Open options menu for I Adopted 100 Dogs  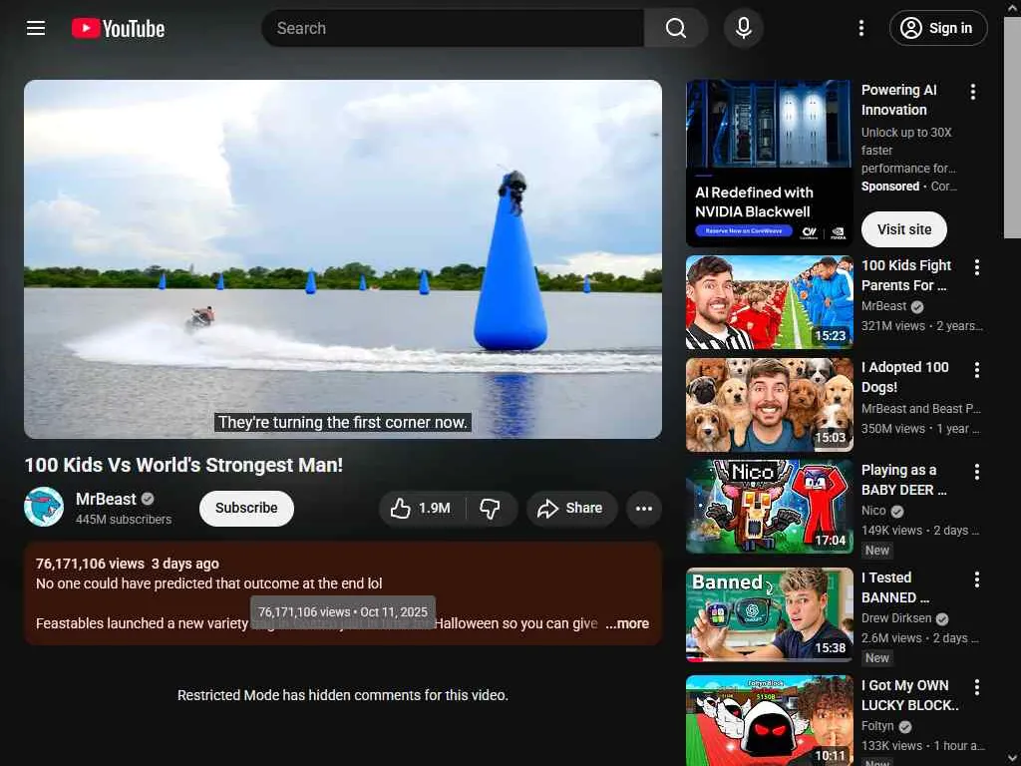coord(977,370)
